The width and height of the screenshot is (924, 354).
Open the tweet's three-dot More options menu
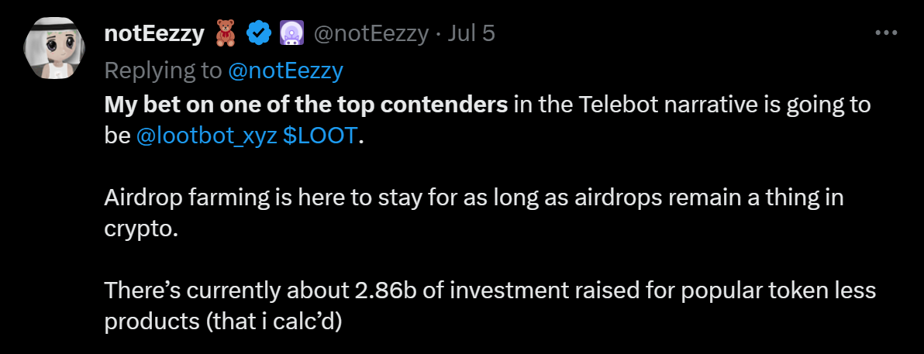click(885, 33)
